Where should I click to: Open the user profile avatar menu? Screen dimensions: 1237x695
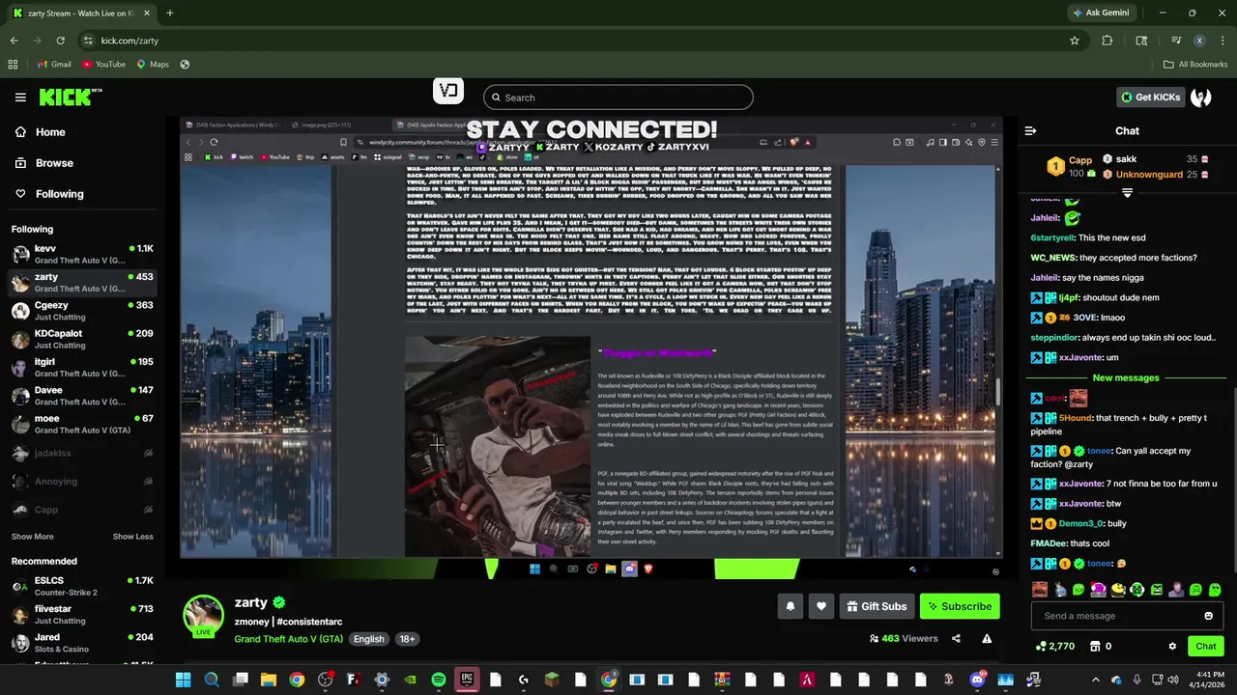point(1200,97)
